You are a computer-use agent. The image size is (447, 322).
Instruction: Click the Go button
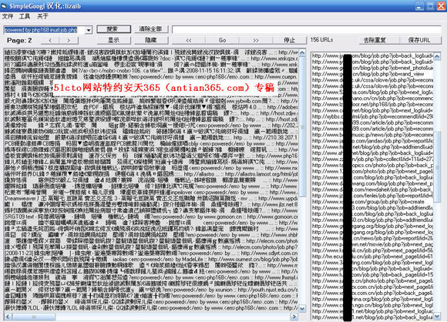click(x=223, y=40)
